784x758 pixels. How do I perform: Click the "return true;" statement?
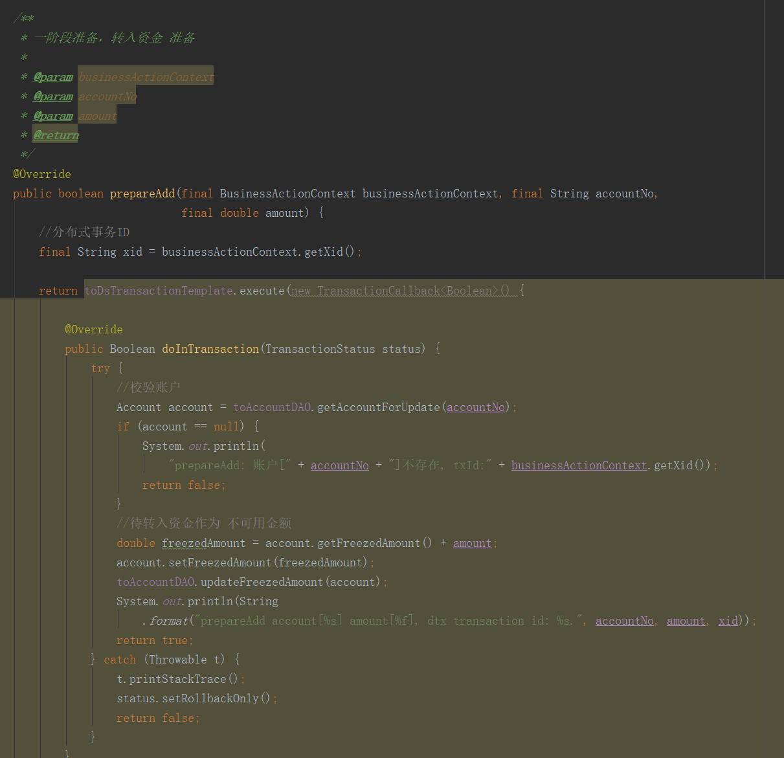[155, 640]
